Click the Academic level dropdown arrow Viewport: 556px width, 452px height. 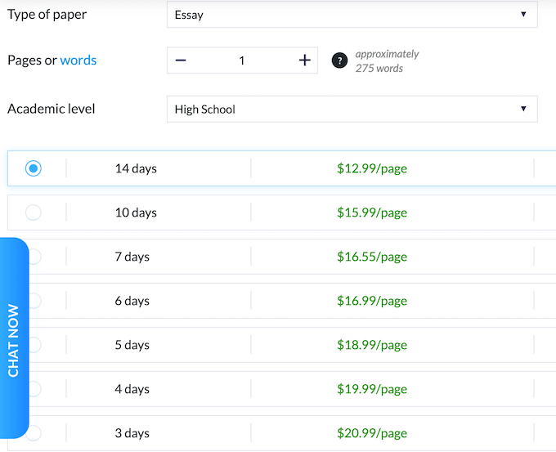tap(523, 109)
